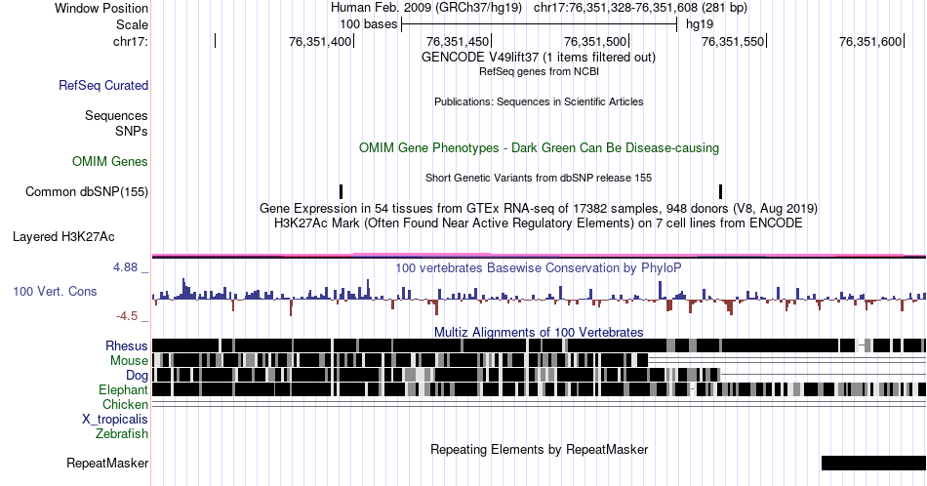The image size is (927, 486).
Task: Click 100 vertebrates Basewise Conservation by PhyloP title
Action: tap(539, 267)
